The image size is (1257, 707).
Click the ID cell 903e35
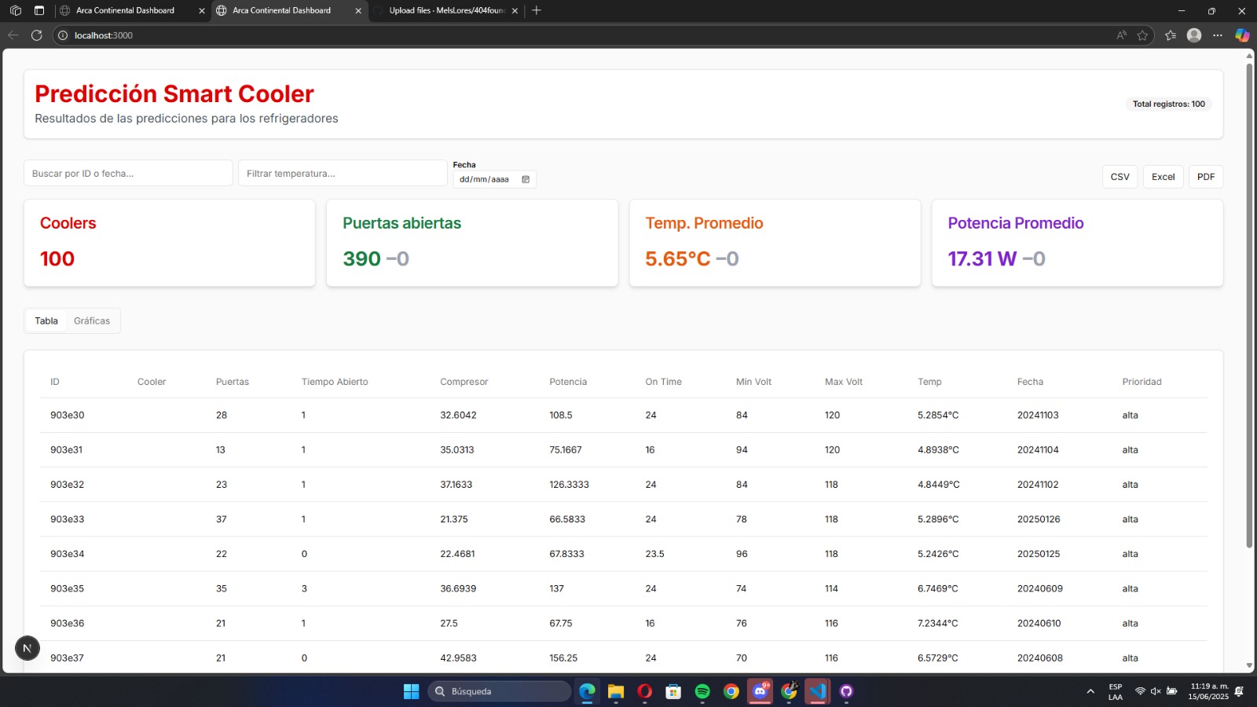pyautogui.click(x=67, y=588)
